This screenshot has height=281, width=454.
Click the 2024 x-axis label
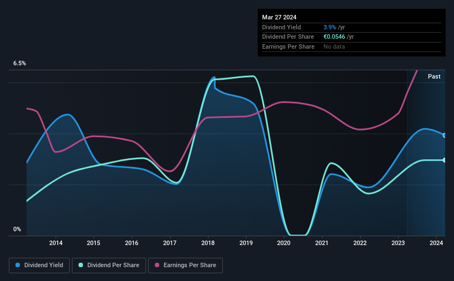(436, 243)
